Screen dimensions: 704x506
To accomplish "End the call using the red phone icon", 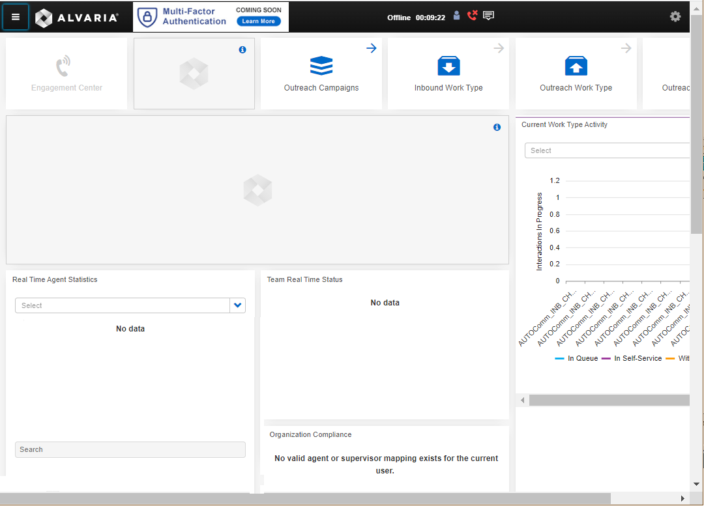I will [472, 14].
